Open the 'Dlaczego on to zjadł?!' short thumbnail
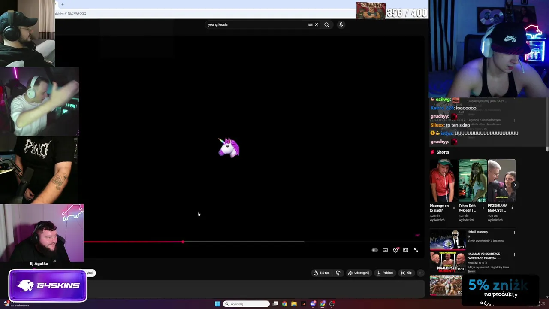 point(443,181)
